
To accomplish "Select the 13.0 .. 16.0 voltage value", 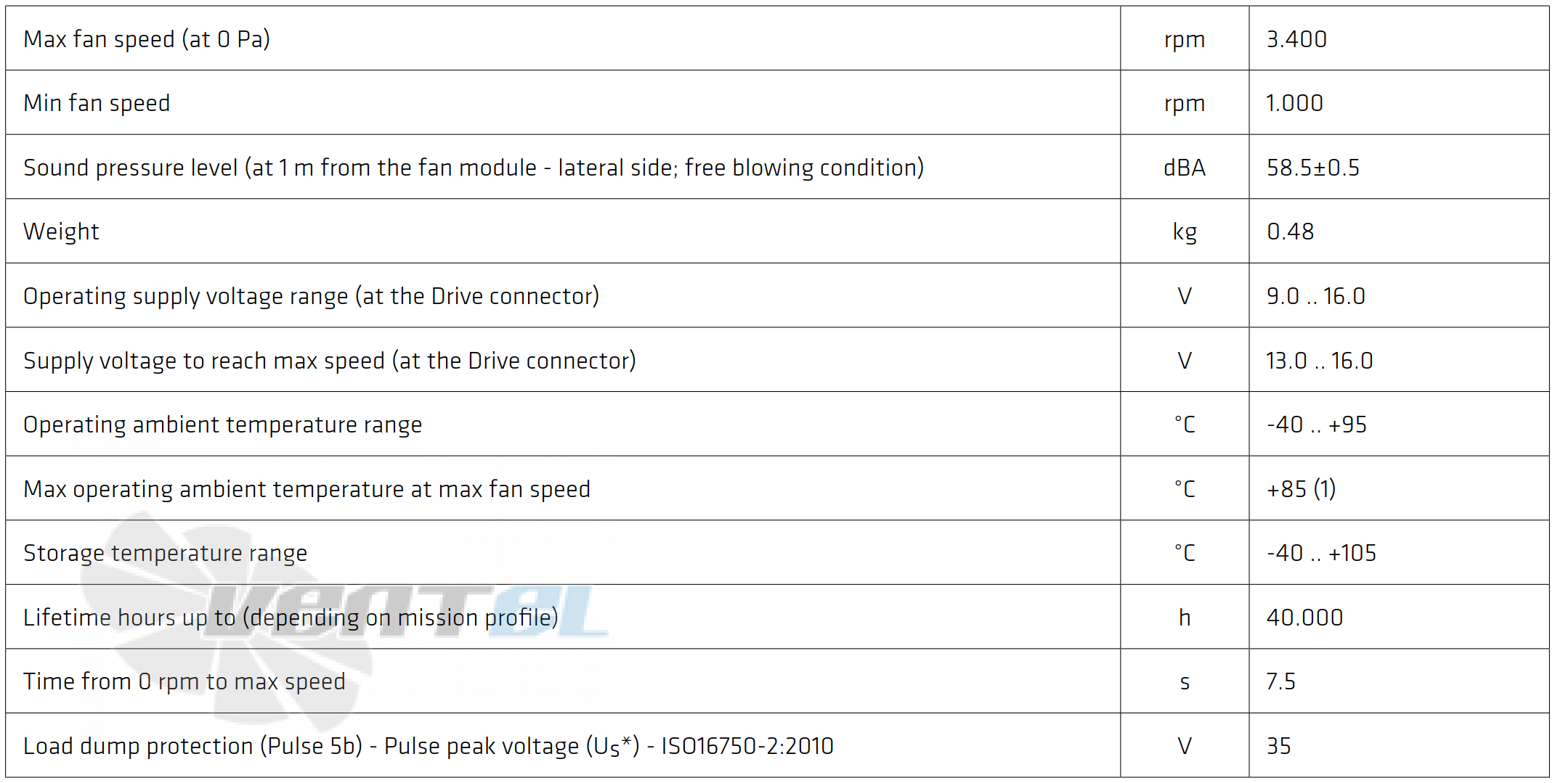I will point(1320,361).
